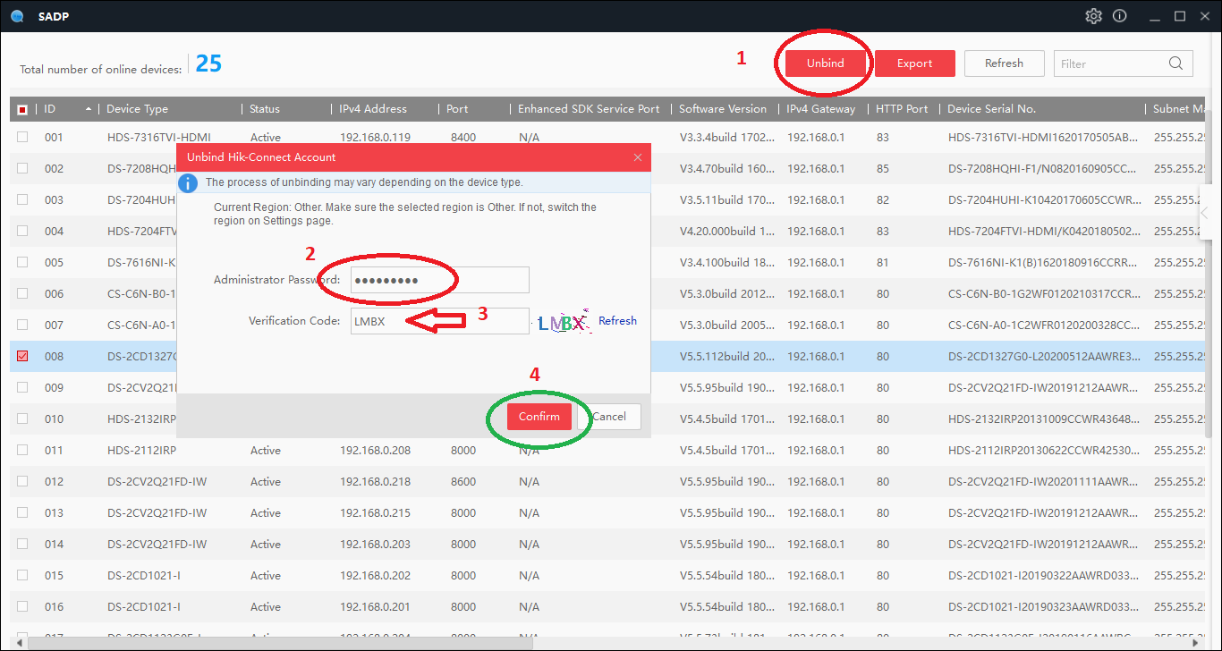This screenshot has height=651, width=1222.
Task: Confirm the unbind dialog
Action: tap(539, 417)
